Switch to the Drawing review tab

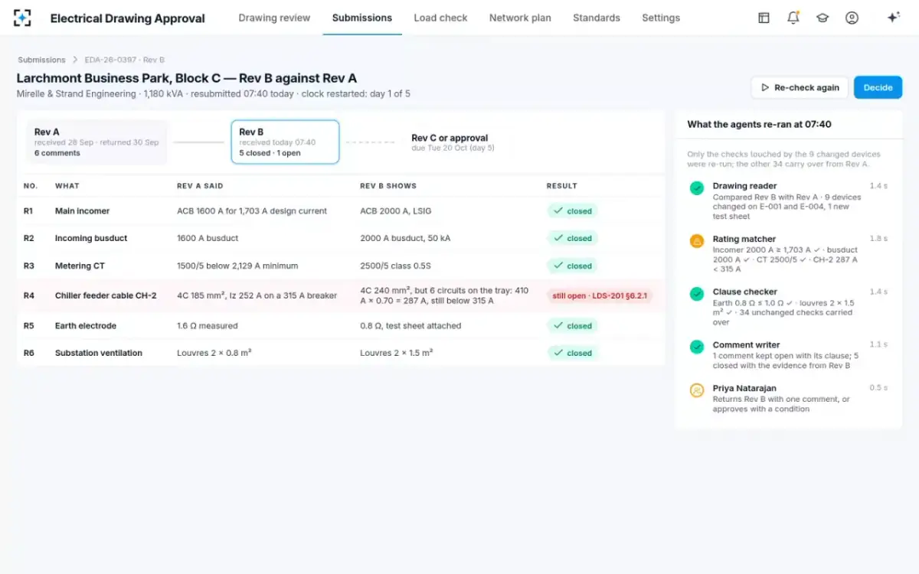(x=274, y=18)
